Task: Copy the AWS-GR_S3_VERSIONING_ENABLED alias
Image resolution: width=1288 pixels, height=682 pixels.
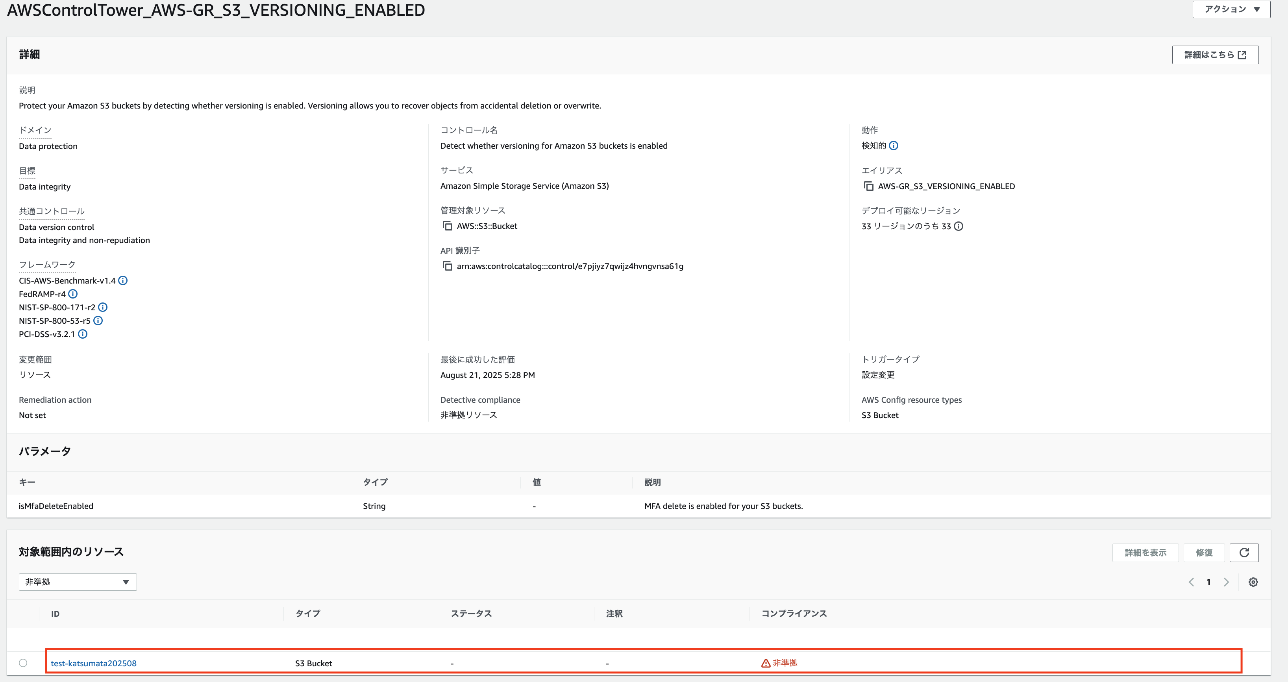Action: [868, 186]
